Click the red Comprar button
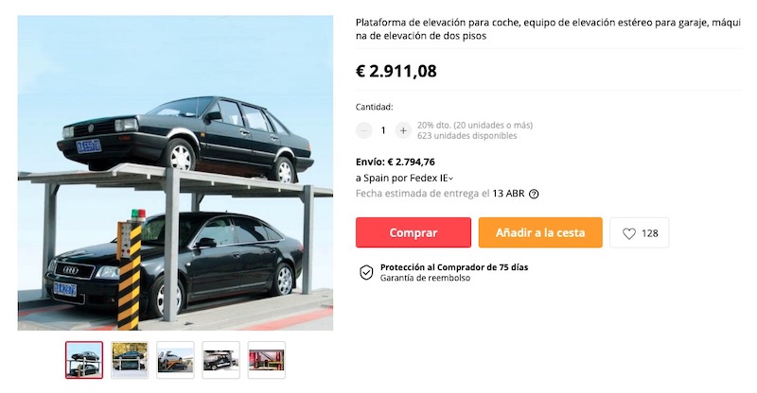757x393 pixels. pyautogui.click(x=414, y=232)
